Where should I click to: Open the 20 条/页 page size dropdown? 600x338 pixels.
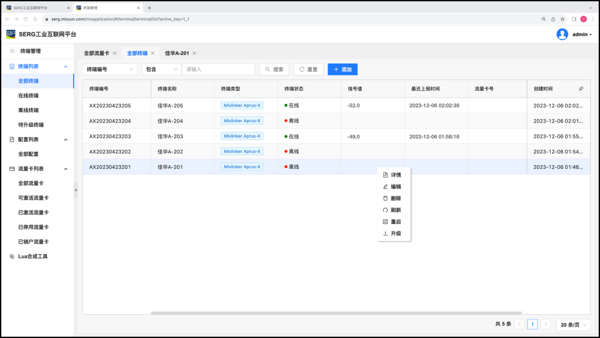pos(574,325)
